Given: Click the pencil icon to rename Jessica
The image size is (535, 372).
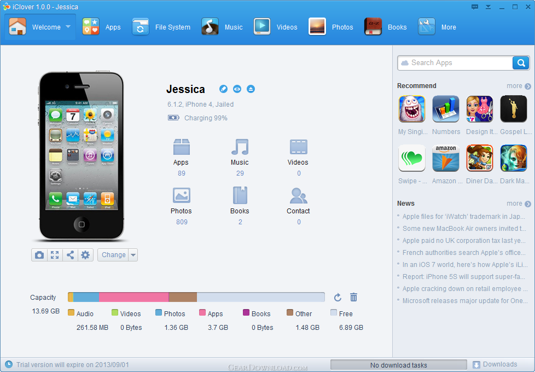Looking at the screenshot, I should point(223,89).
